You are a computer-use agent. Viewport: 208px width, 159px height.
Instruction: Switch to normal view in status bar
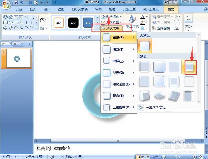coord(138,157)
